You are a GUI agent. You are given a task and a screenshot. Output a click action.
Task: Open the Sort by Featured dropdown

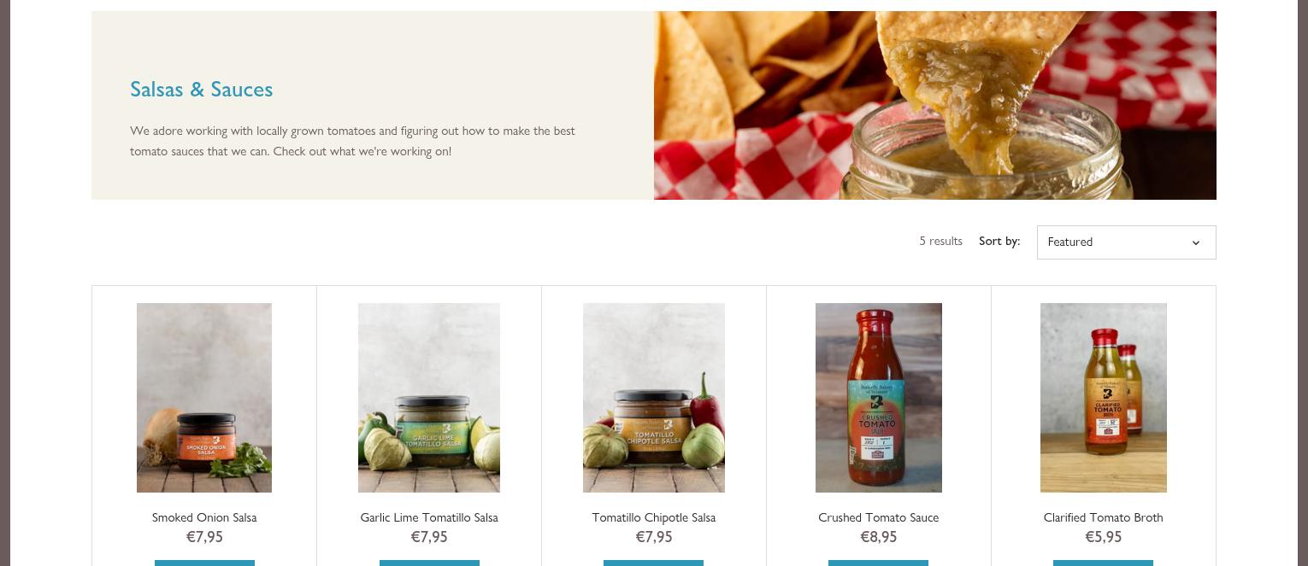pyautogui.click(x=1126, y=242)
